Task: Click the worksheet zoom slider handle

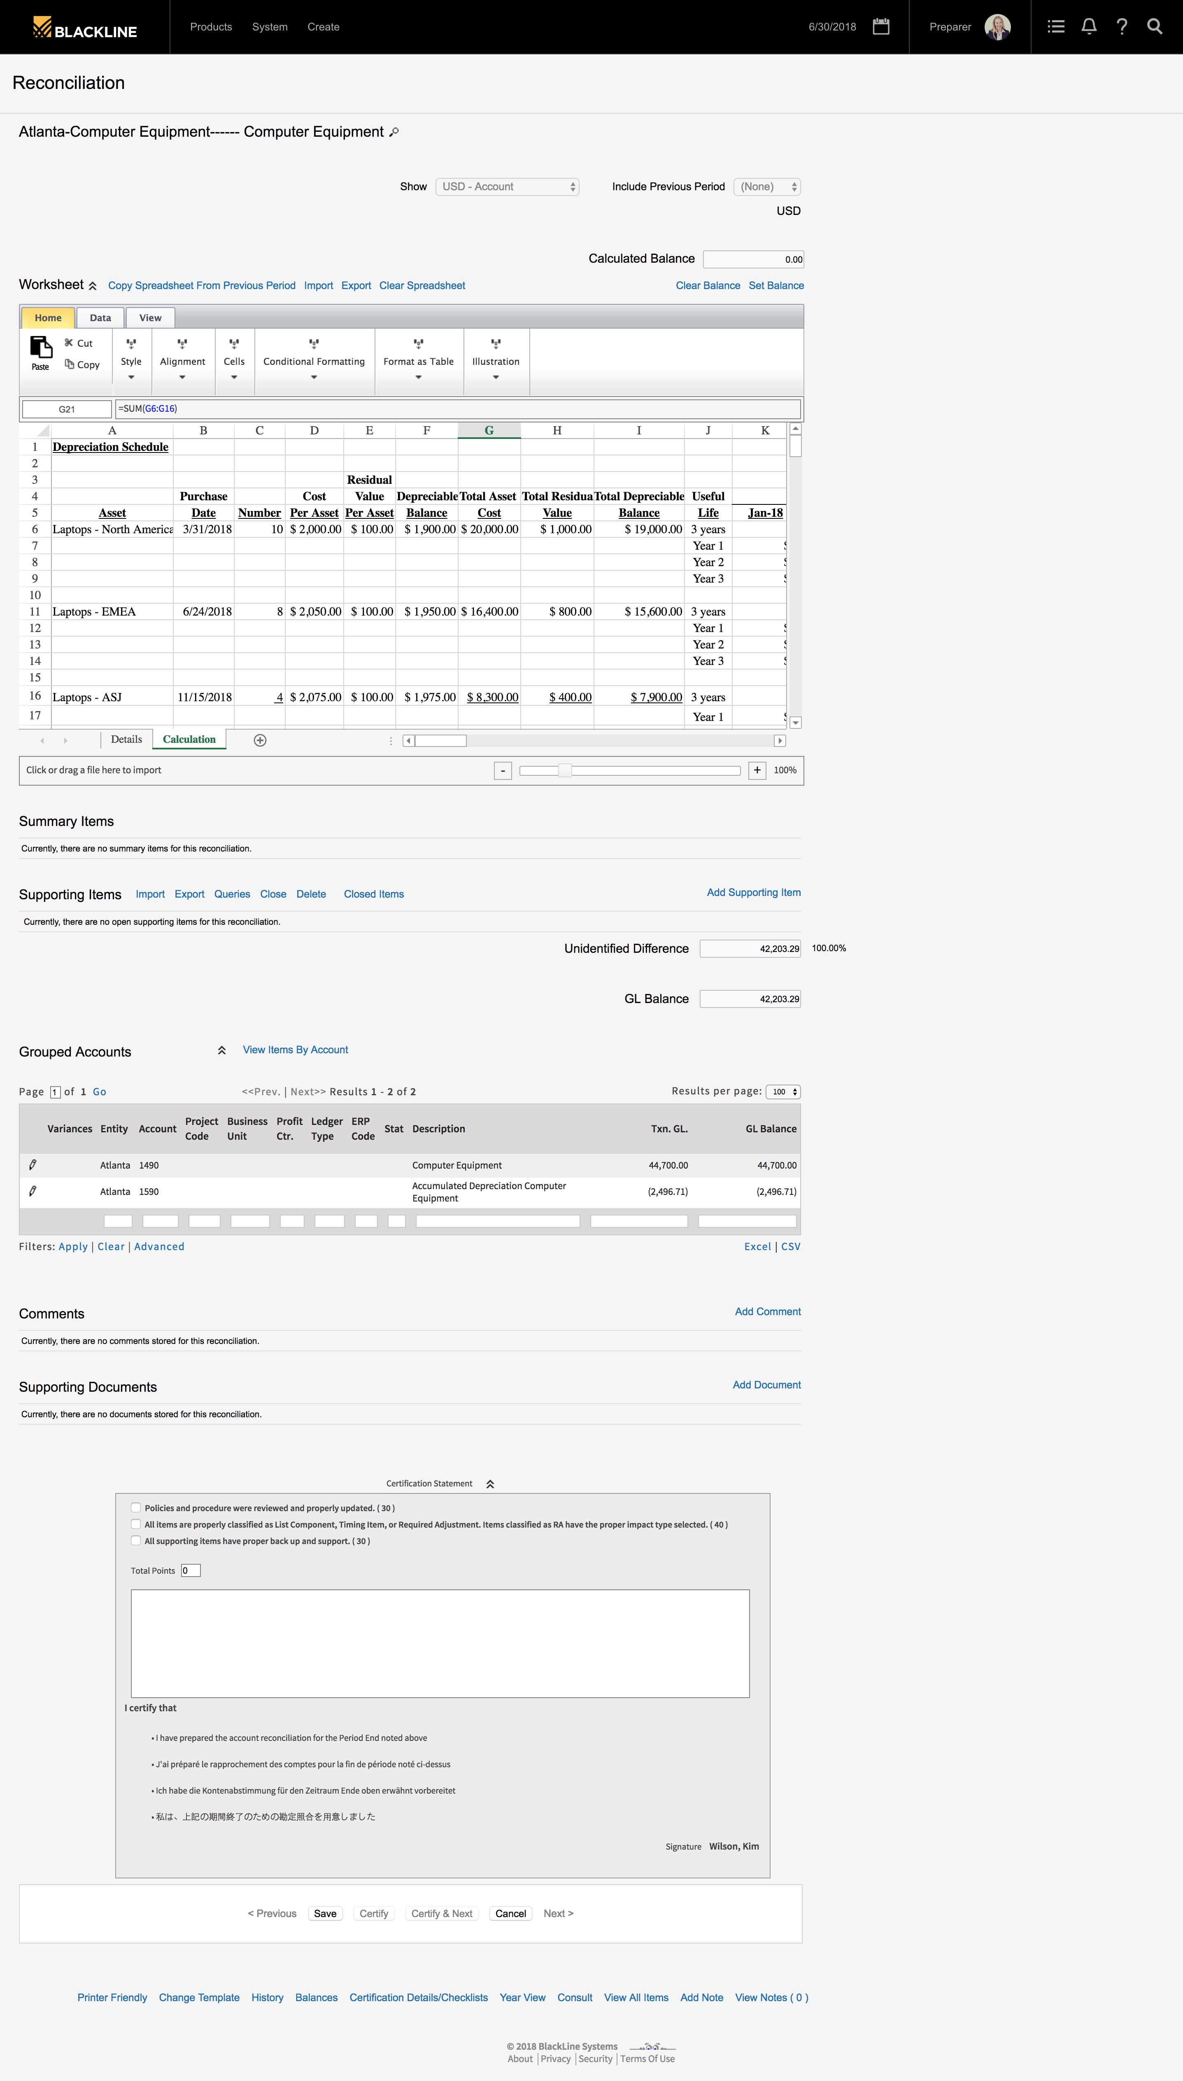Action: (564, 770)
